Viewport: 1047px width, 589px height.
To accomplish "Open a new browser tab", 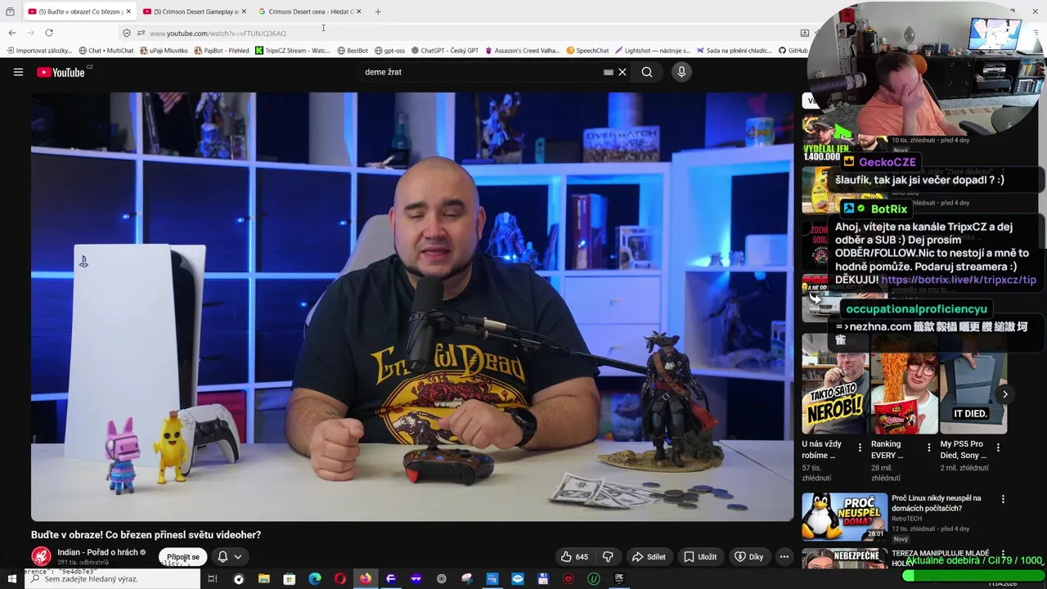I will [x=378, y=11].
